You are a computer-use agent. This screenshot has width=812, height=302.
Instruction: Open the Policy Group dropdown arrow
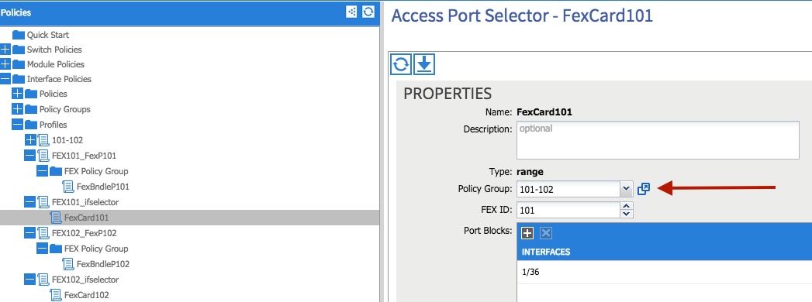click(626, 189)
